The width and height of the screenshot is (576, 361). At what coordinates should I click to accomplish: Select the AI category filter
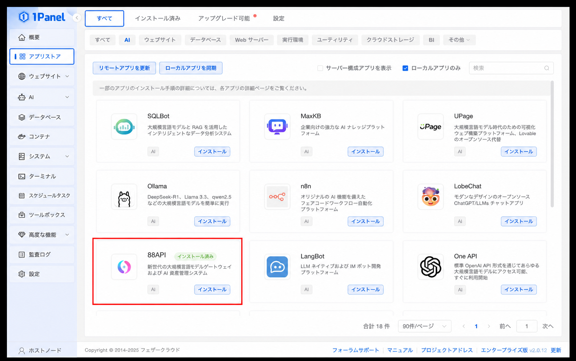[x=127, y=40]
